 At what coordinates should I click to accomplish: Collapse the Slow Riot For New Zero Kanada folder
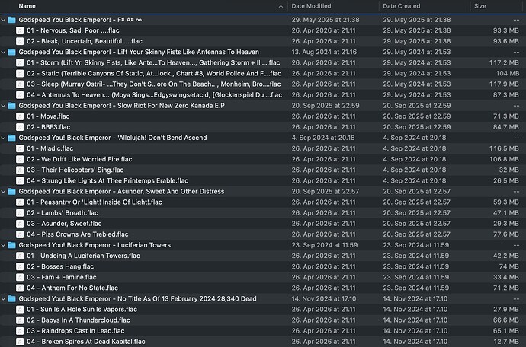pos(3,106)
